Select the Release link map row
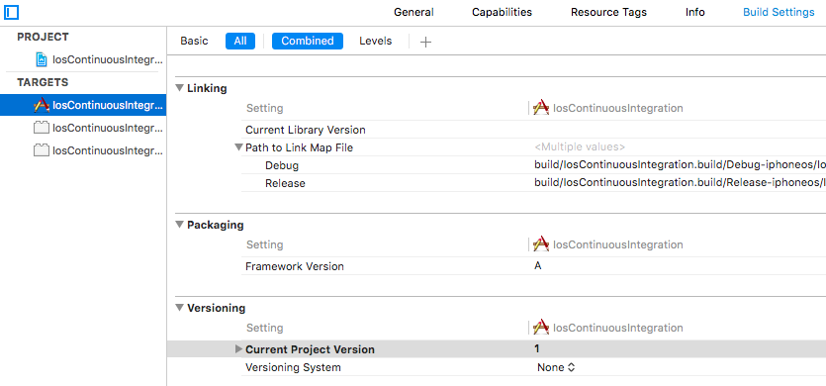The width and height of the screenshot is (826, 386). click(x=533, y=183)
